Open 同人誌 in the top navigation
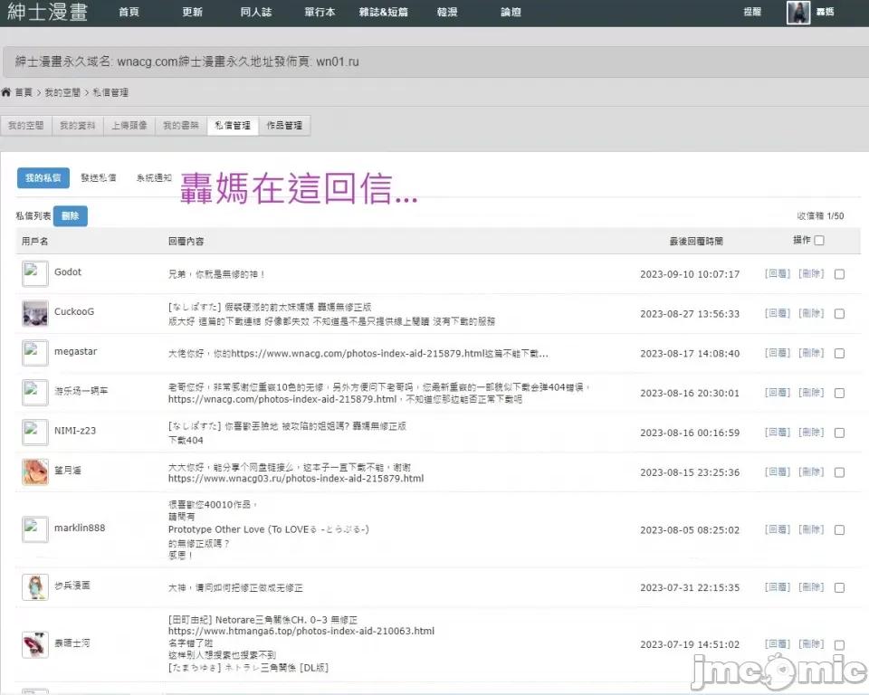Viewport: 869px width, 695px height. tap(256, 12)
